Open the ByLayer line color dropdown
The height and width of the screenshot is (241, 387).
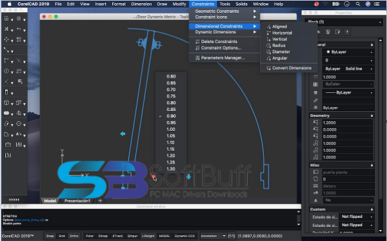point(348,52)
